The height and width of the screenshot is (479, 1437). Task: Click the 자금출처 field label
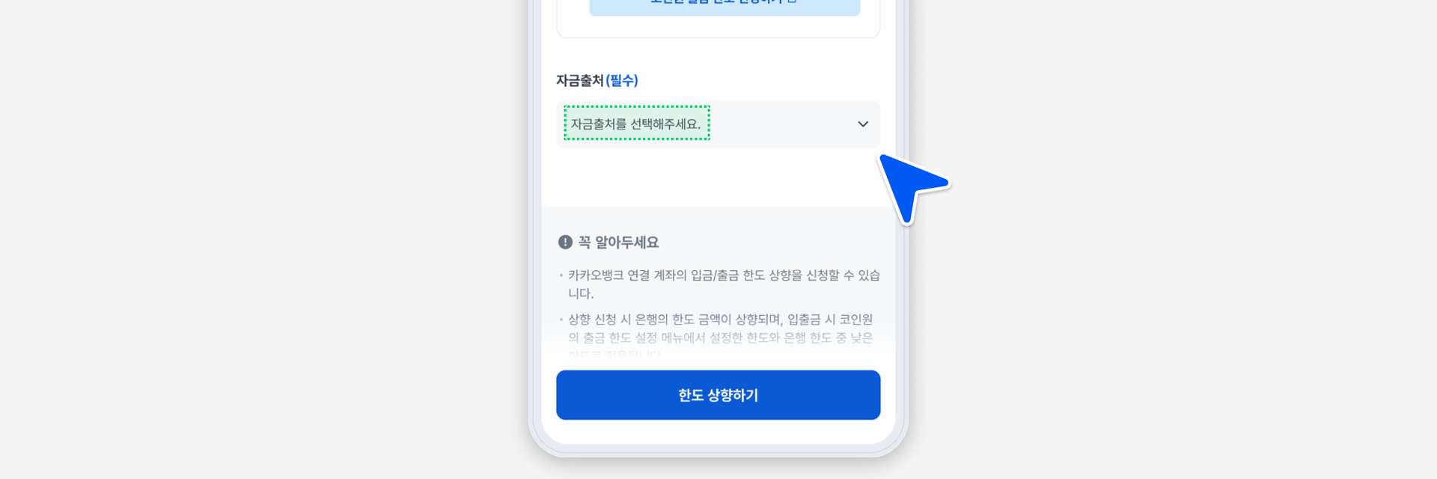(x=579, y=80)
